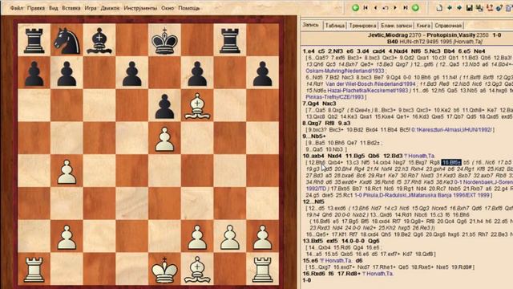Click the replace game icon next to save
The width and height of the screenshot is (513, 289).
point(479,8)
